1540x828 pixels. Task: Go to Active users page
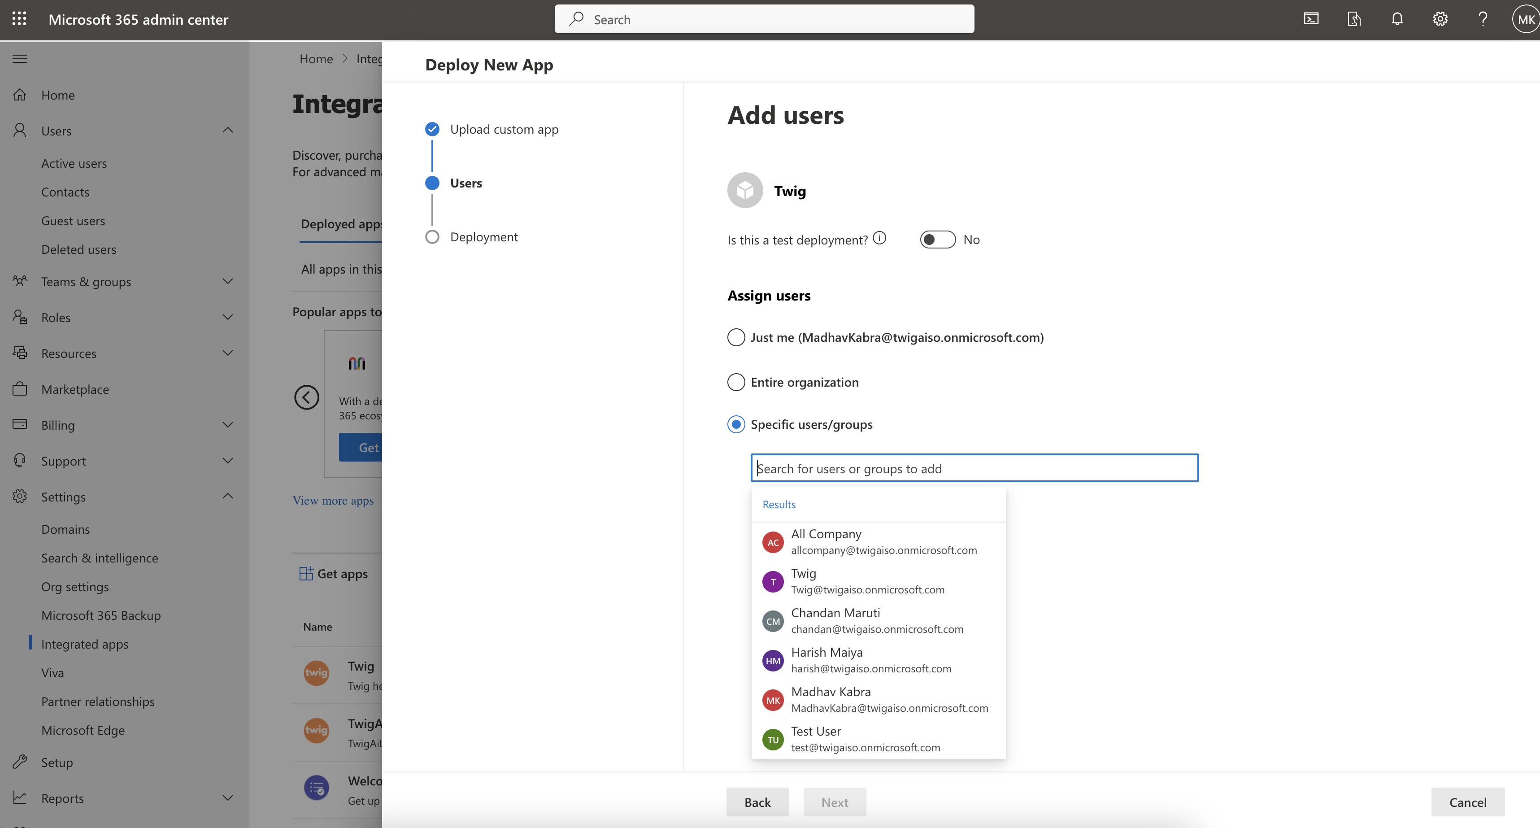(74, 163)
